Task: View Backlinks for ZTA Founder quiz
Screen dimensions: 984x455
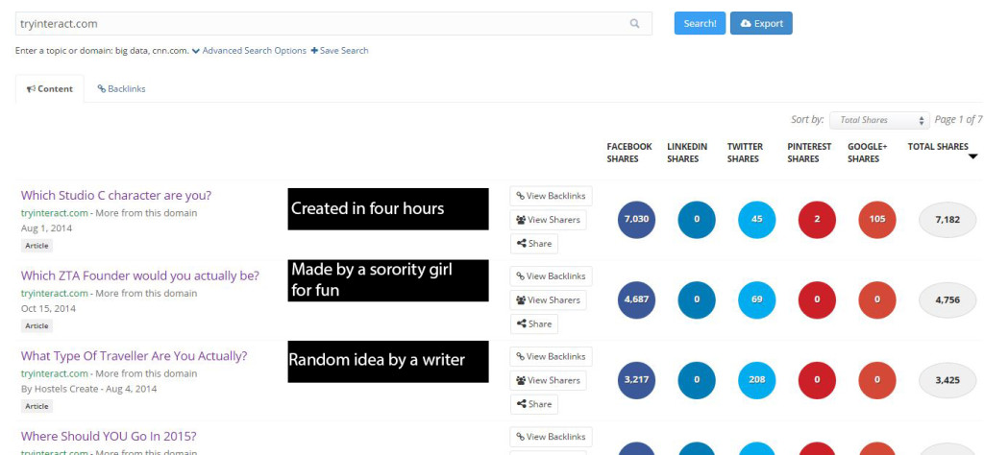Action: [x=551, y=276]
